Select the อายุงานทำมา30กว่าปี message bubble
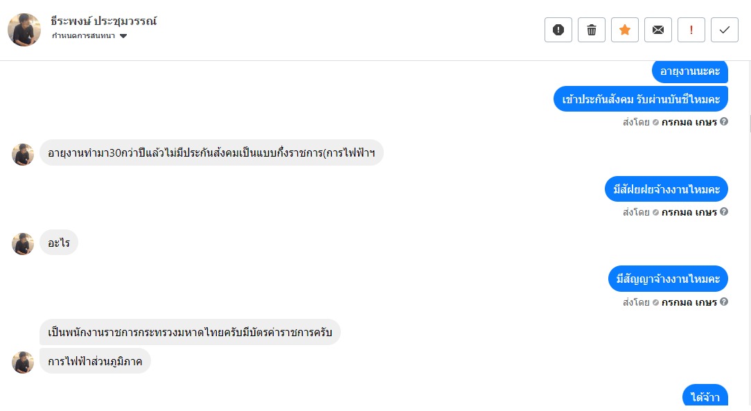The image size is (751, 411). click(x=211, y=152)
